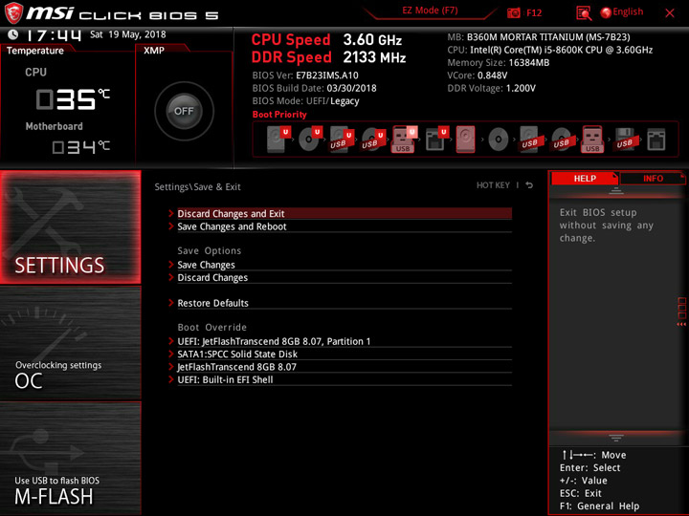Click the USB hard disk boot icon without U badge
The width and height of the screenshot is (689, 516).
point(529,140)
